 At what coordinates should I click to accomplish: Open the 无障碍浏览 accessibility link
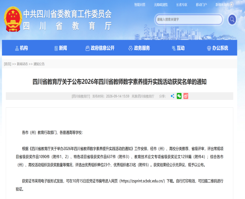point(161,5)
